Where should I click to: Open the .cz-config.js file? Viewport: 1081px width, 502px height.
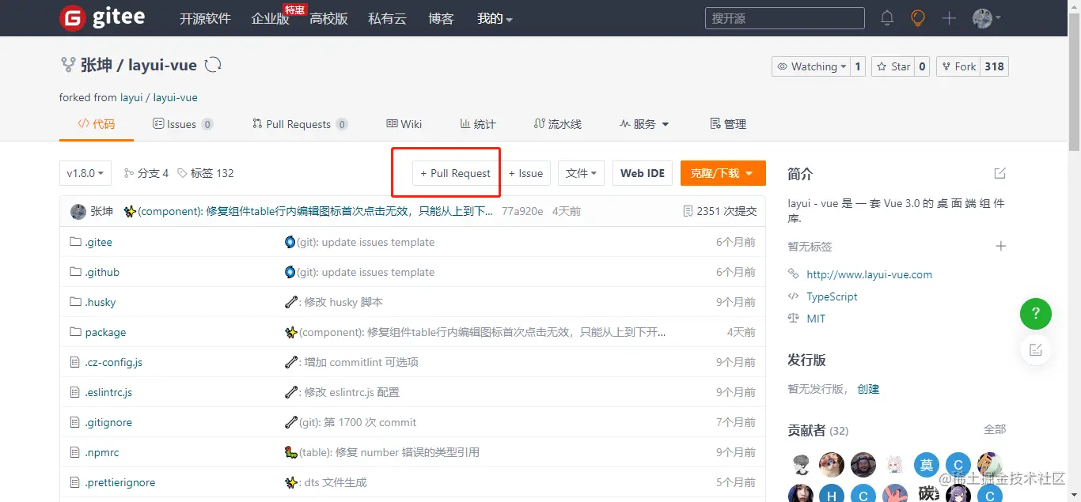pyautogui.click(x=113, y=362)
